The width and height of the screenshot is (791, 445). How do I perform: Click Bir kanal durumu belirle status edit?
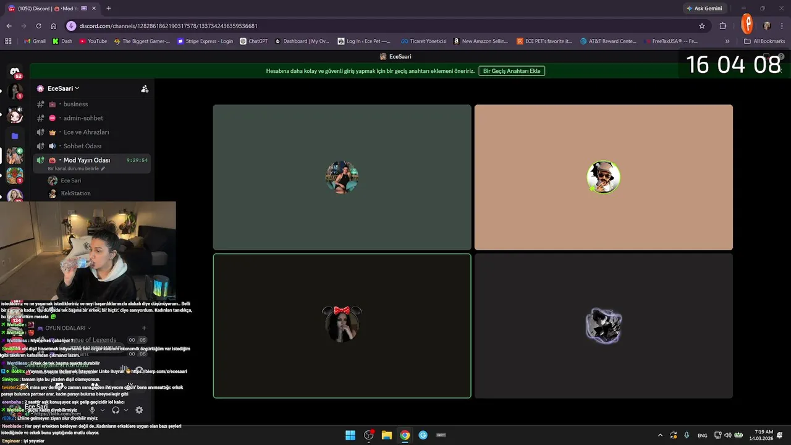pos(76,169)
